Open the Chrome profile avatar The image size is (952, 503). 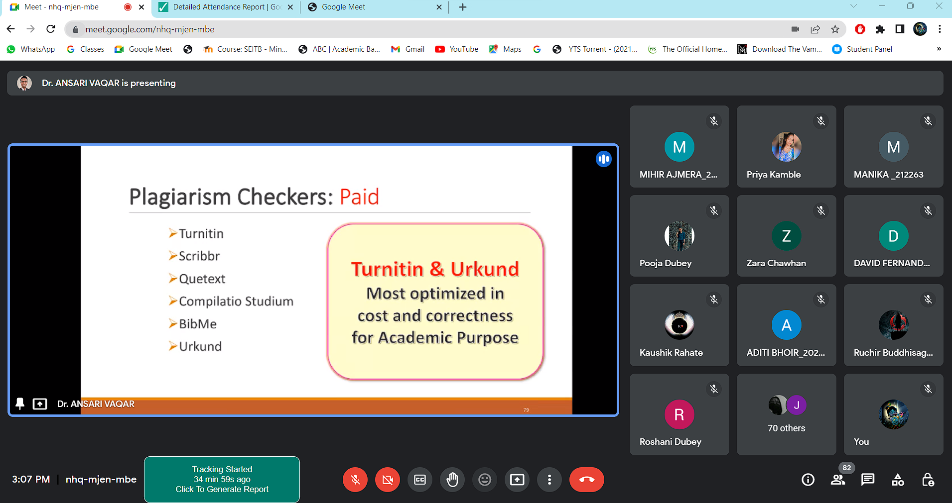click(x=920, y=29)
